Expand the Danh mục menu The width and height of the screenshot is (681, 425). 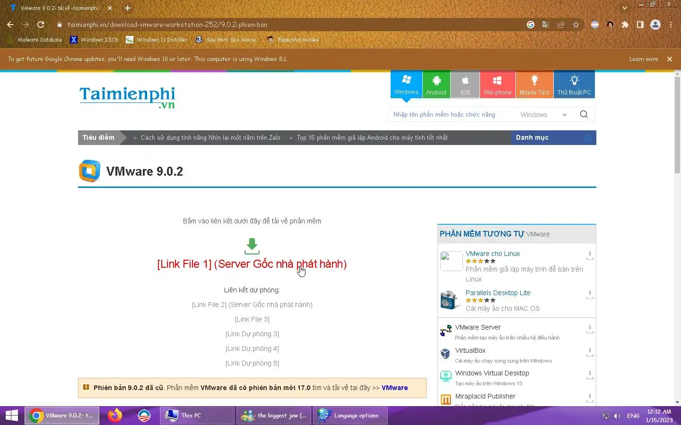[x=553, y=137]
